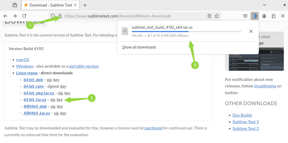Open sig link for 64 bit .tar.xz

[x=53, y=100]
